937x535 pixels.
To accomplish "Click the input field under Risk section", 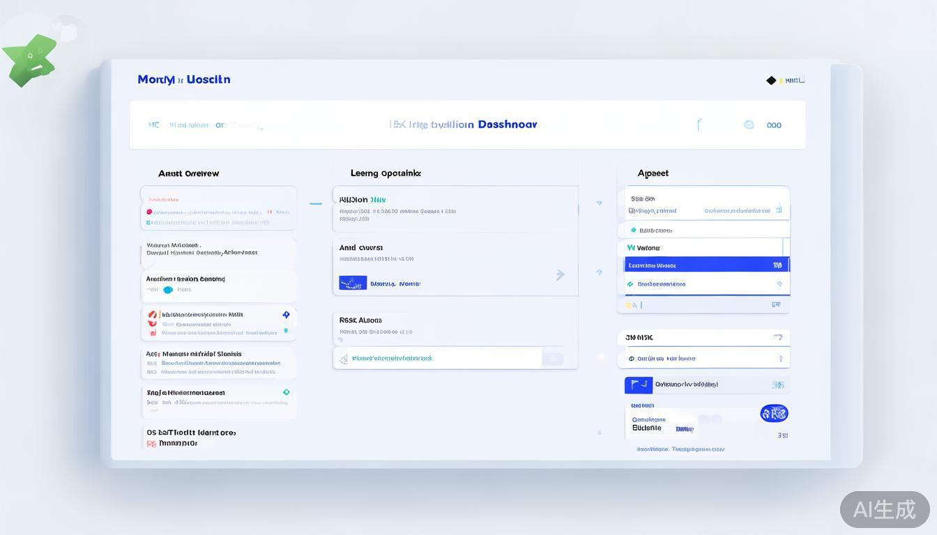I will pyautogui.click(x=438, y=358).
